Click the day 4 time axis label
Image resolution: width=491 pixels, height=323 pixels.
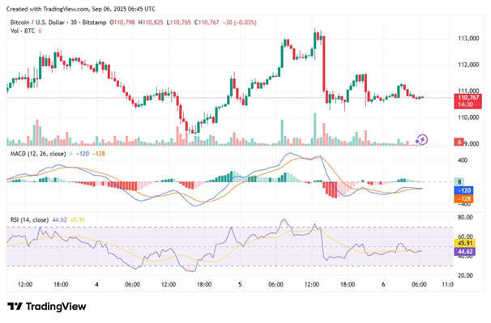coord(96,284)
